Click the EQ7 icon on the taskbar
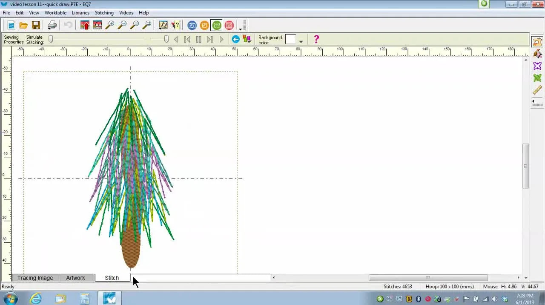The height and width of the screenshot is (305, 545). click(109, 297)
